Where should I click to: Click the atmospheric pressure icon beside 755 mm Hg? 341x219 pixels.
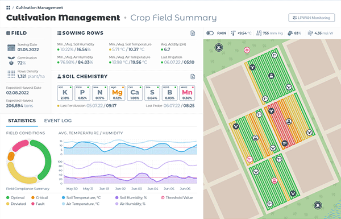[x=259, y=33]
